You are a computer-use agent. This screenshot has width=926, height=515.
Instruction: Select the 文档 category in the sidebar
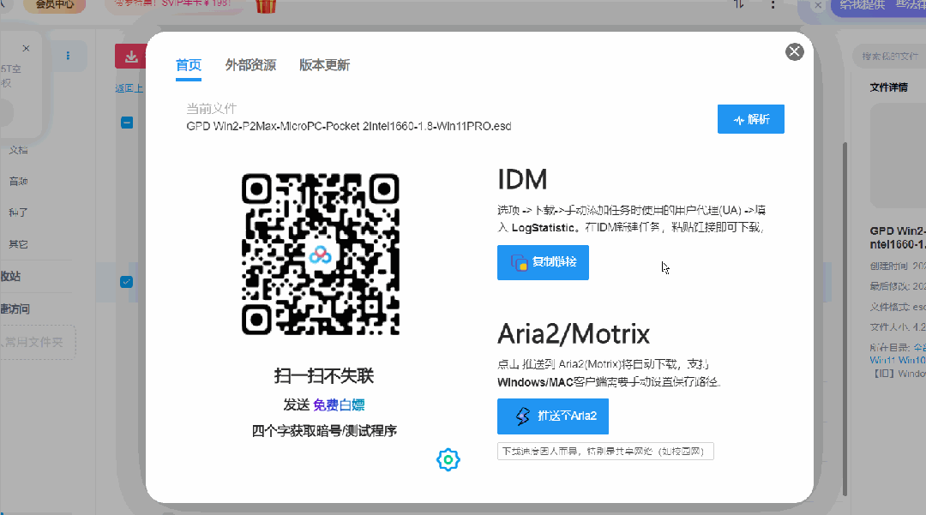[18, 151]
